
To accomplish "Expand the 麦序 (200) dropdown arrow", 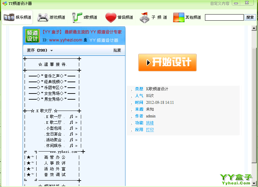I will [x=51, y=51].
